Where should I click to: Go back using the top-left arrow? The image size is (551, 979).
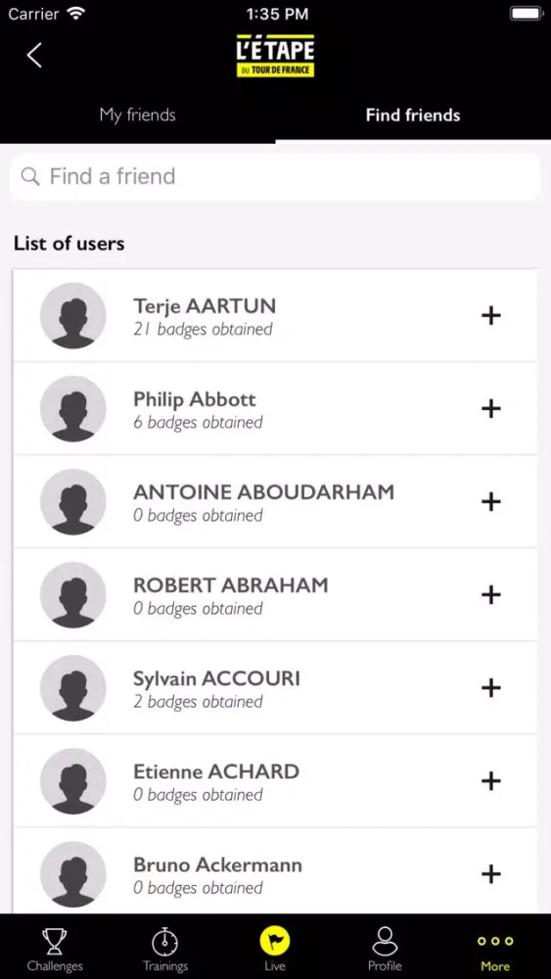[x=34, y=55]
